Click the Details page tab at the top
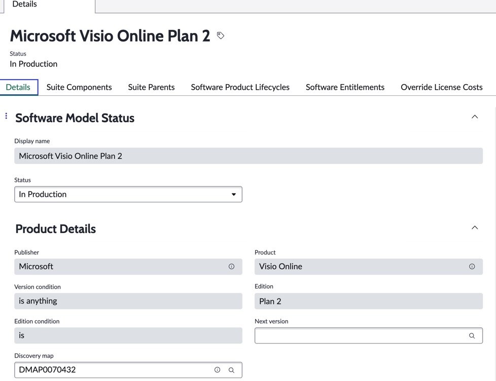 (x=24, y=4)
